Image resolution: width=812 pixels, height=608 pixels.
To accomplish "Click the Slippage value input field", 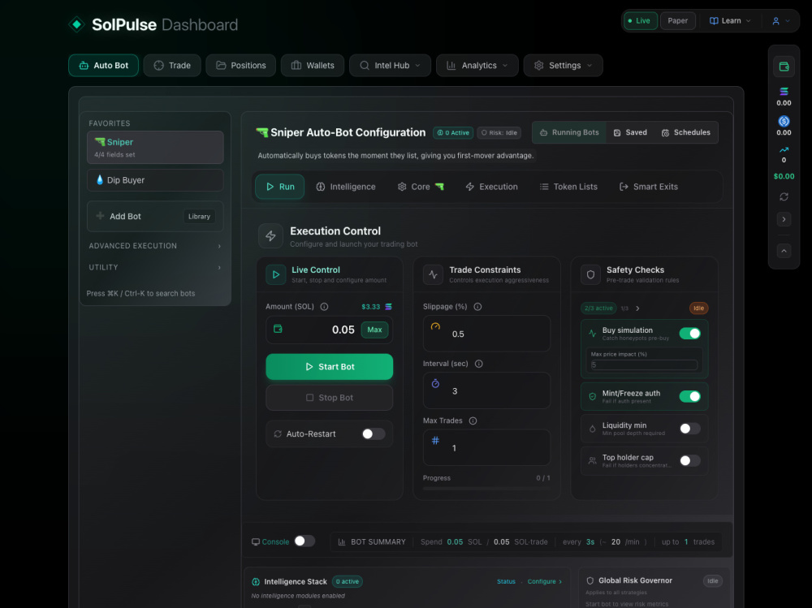I will point(486,334).
